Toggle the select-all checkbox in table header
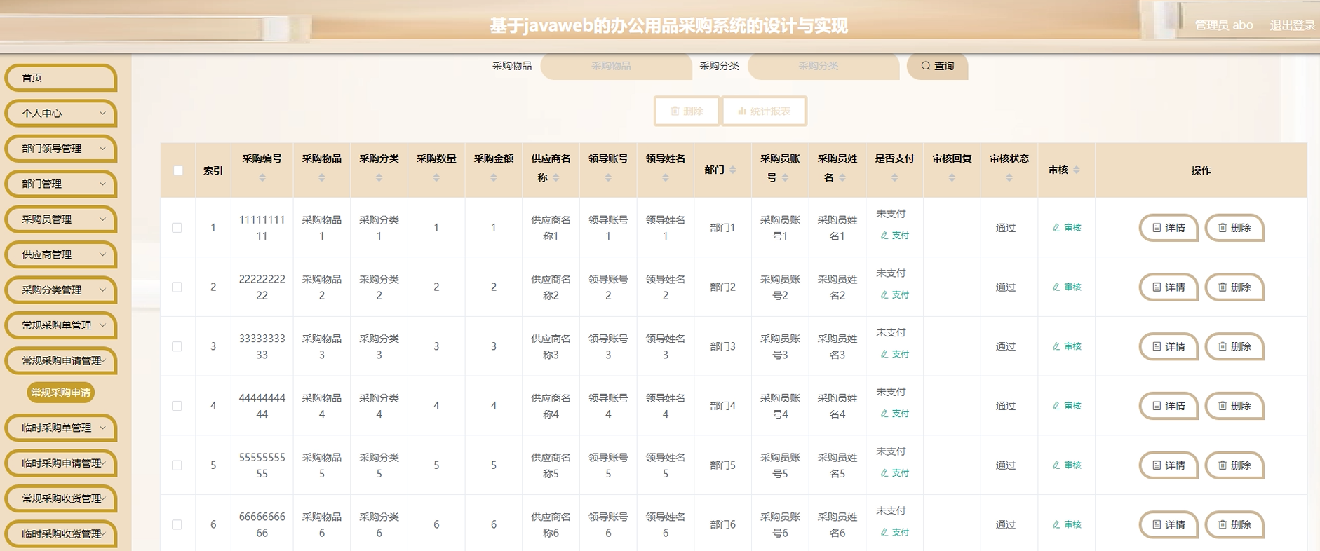Screen dimensions: 1320x551 178,170
